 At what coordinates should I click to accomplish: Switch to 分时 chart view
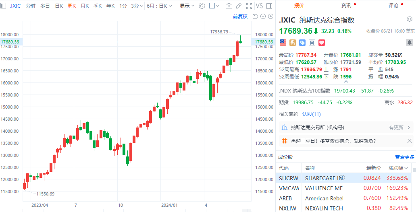tap(31, 6)
